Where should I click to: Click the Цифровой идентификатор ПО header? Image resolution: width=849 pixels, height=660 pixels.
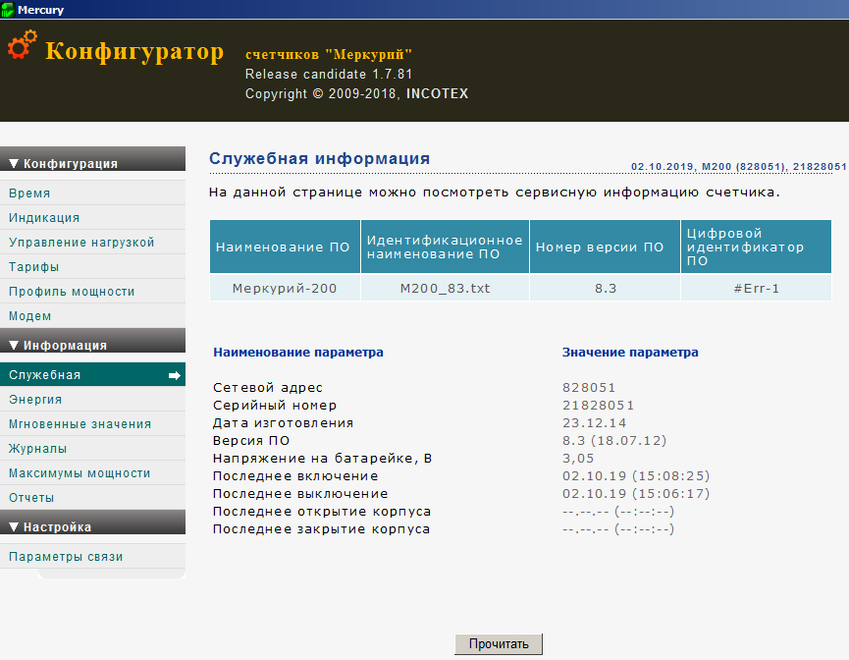(756, 247)
